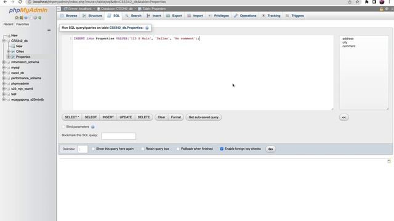The image size is (394, 221).
Task: Open the browser extensions puzzle icon
Action: (x=367, y=2)
